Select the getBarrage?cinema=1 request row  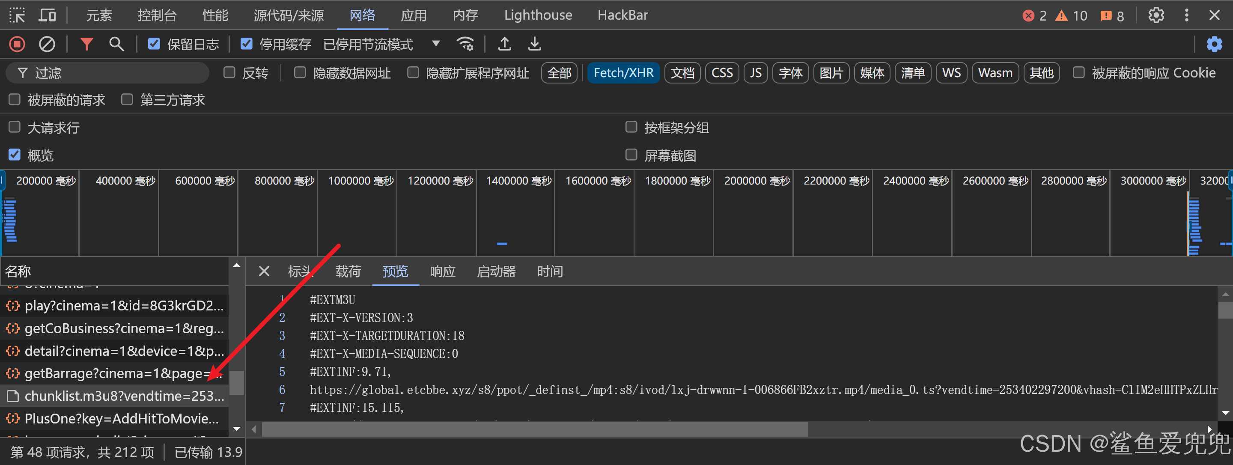coord(114,373)
